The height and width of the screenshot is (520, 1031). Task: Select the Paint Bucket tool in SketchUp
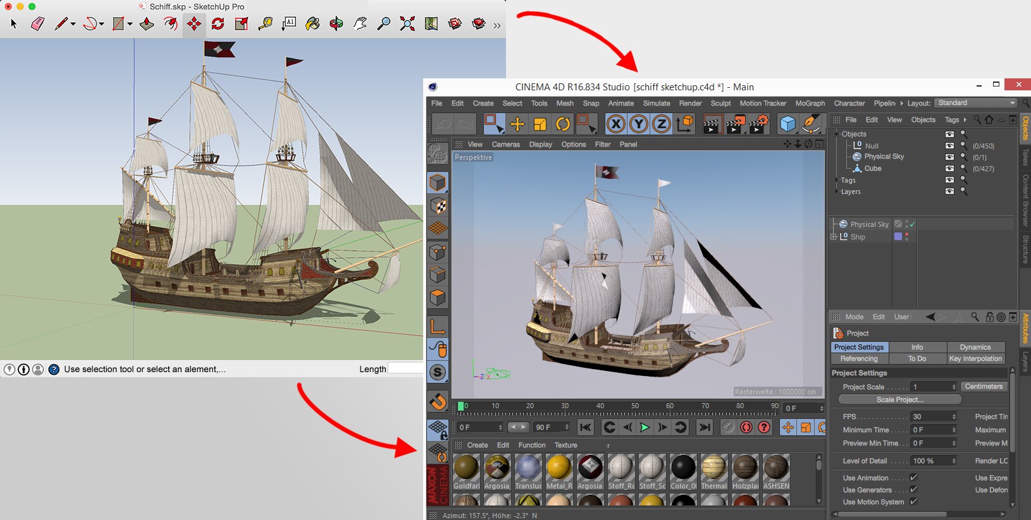[312, 24]
